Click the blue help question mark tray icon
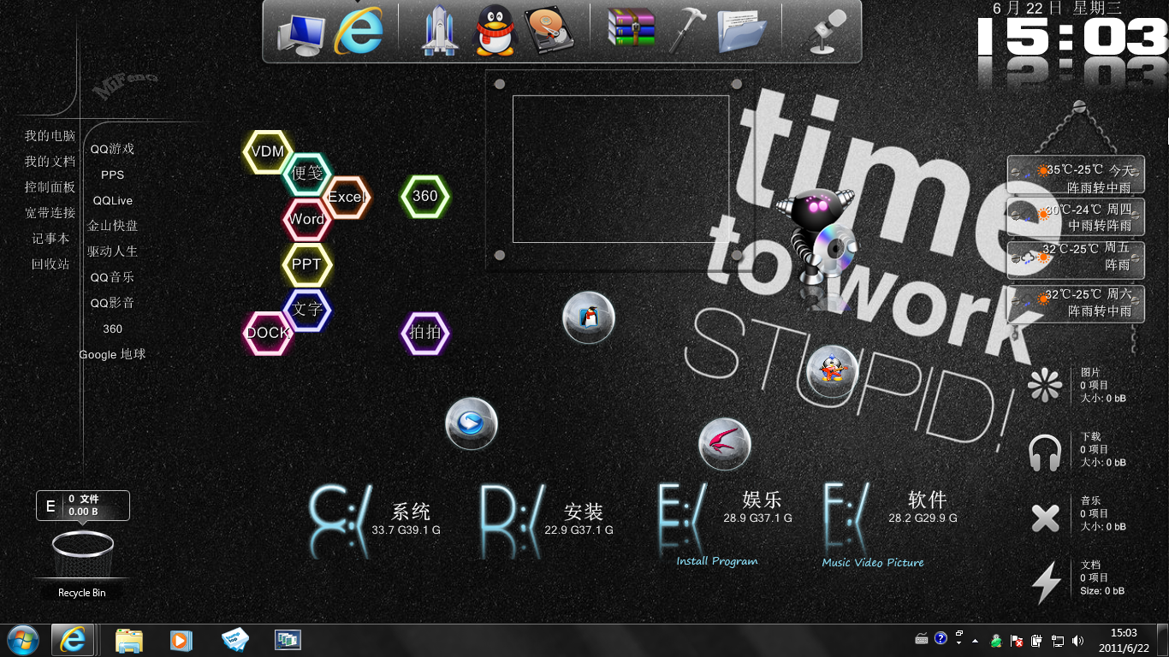The image size is (1169, 657). [941, 638]
